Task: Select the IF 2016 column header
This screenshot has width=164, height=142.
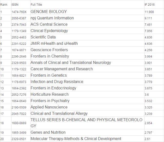Action: pyautogui.click(x=149, y=5)
